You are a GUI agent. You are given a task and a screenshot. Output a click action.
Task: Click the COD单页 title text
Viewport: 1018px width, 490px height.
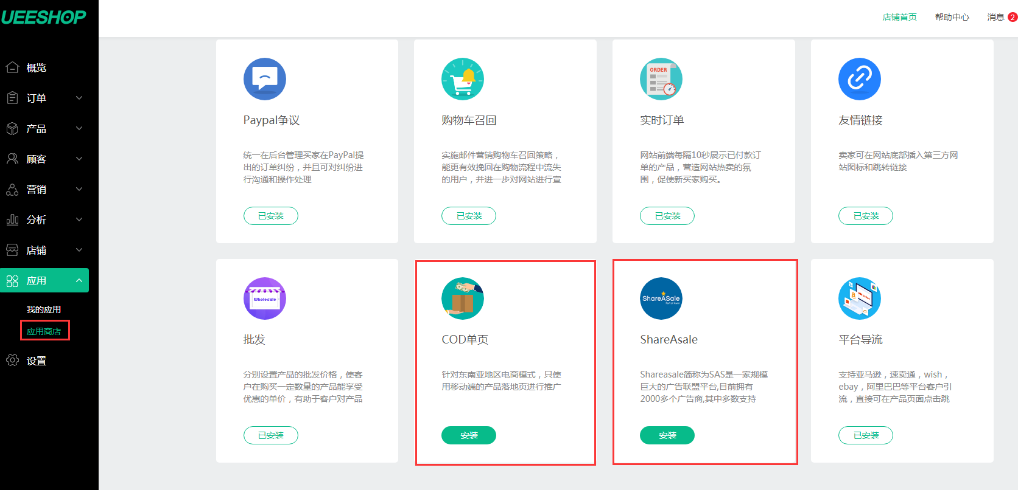pyautogui.click(x=465, y=340)
